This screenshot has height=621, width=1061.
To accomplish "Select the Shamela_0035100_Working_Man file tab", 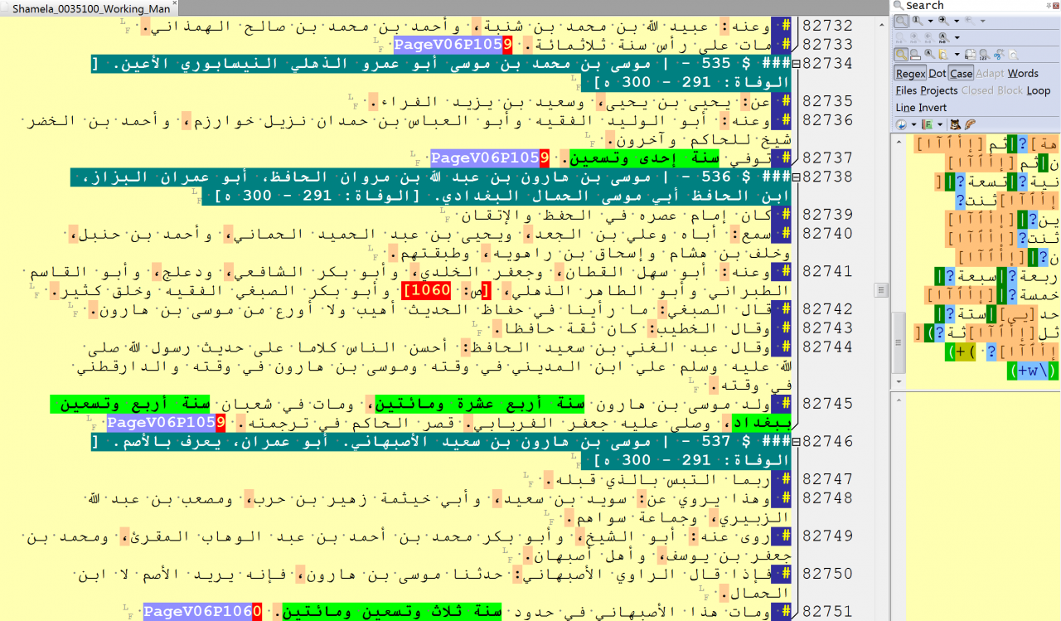I will 91,8.
